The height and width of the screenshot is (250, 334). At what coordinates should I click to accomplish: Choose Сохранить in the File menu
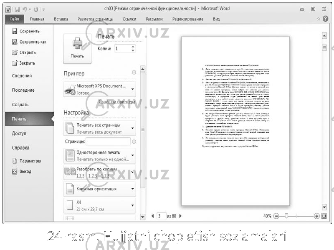tap(26, 31)
